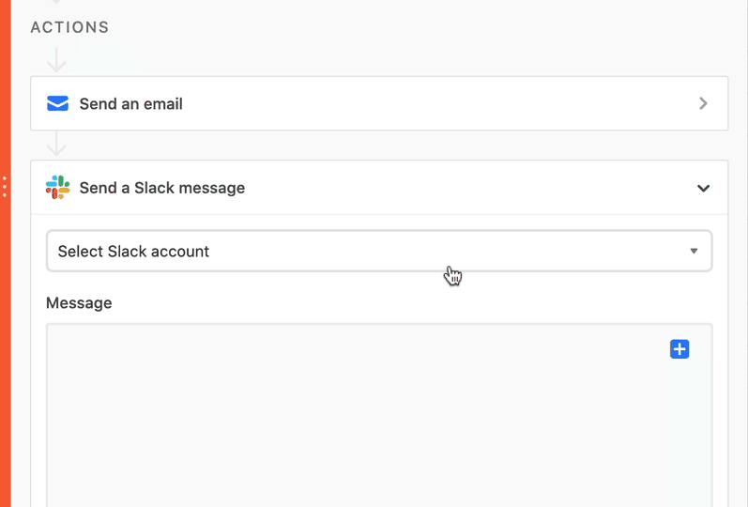
Task: Expand Send an email with right chevron
Action: 703,103
